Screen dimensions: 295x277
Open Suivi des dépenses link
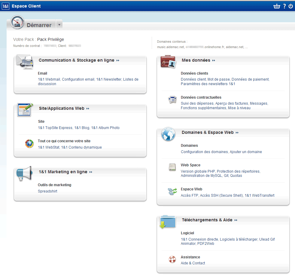(x=197, y=103)
